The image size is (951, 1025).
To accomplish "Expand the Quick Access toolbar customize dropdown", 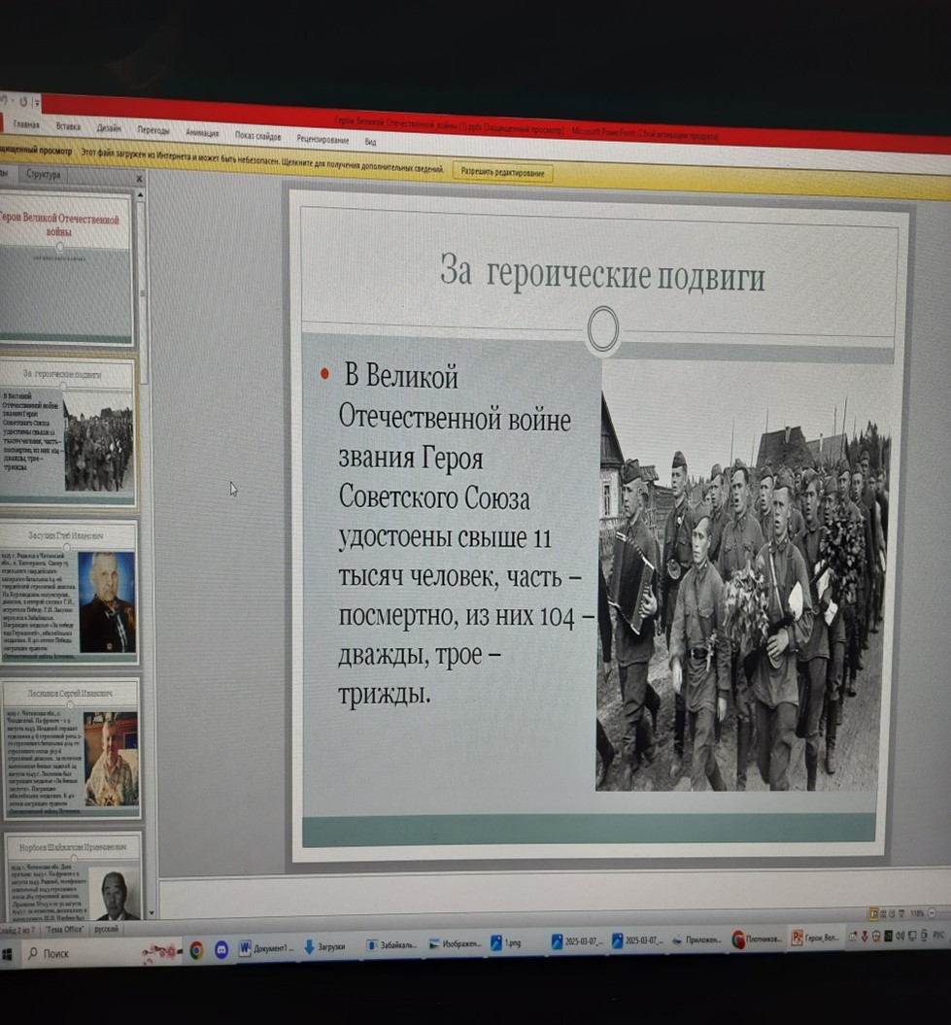I will 37,102.
